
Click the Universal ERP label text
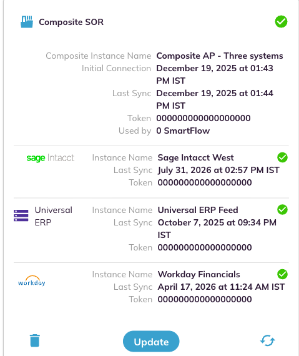click(x=54, y=216)
